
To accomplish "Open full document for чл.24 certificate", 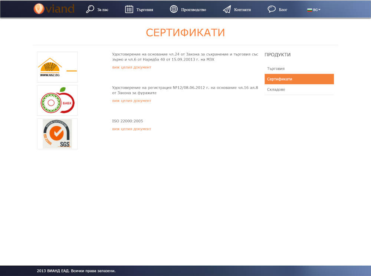I will pos(132,67).
